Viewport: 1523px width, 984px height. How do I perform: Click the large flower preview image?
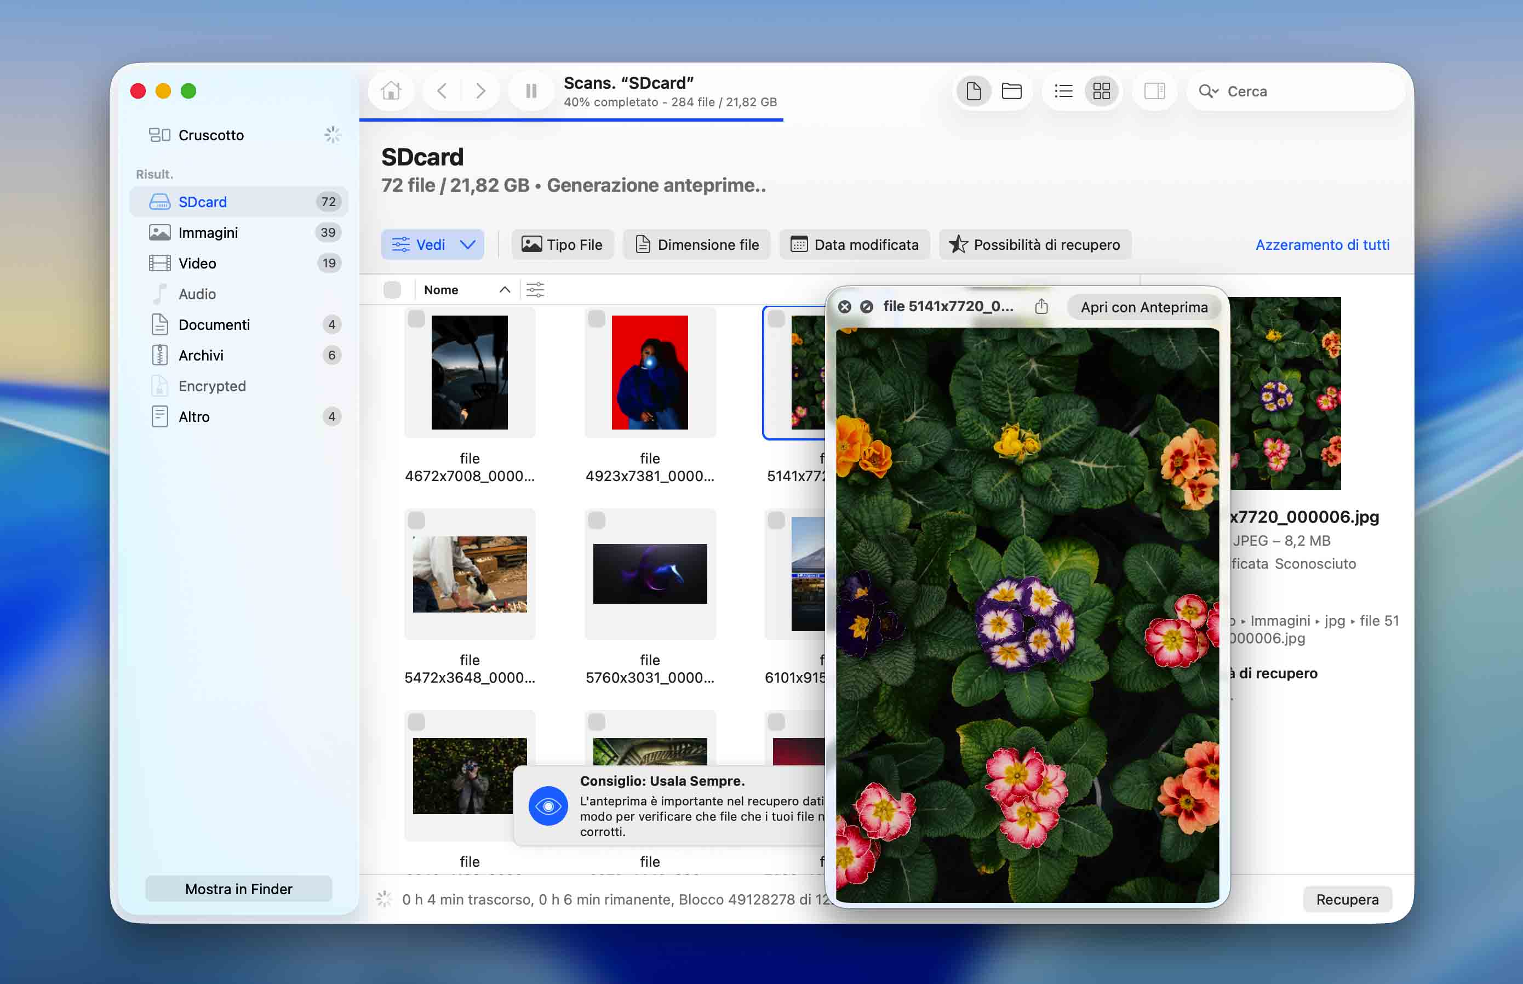coord(1027,615)
